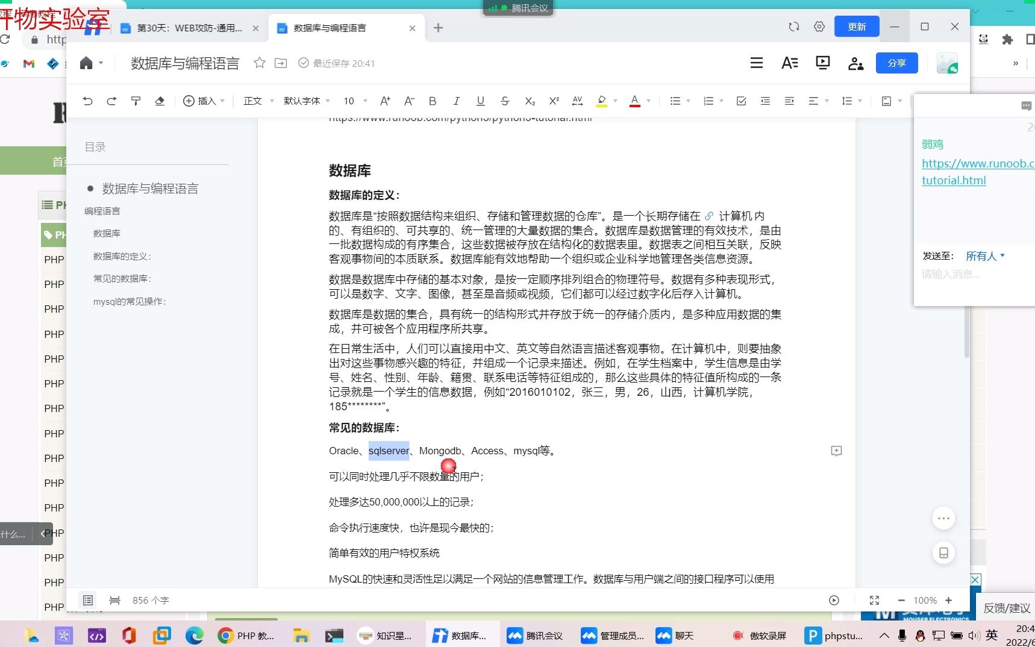The image size is (1035, 647).
Task: Insert a bulleted list
Action: tap(675, 101)
